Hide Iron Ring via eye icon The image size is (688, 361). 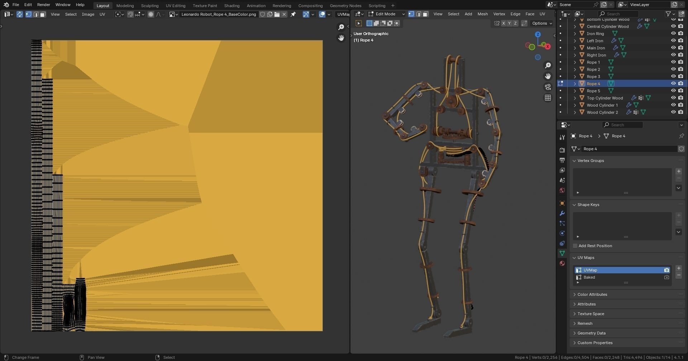click(x=673, y=33)
